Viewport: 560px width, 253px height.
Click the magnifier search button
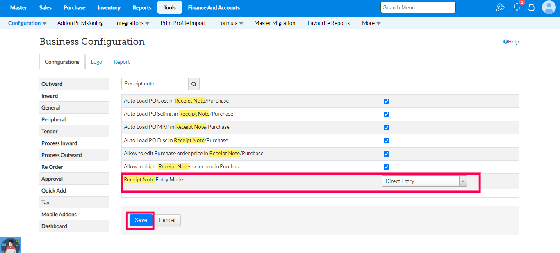pyautogui.click(x=194, y=84)
